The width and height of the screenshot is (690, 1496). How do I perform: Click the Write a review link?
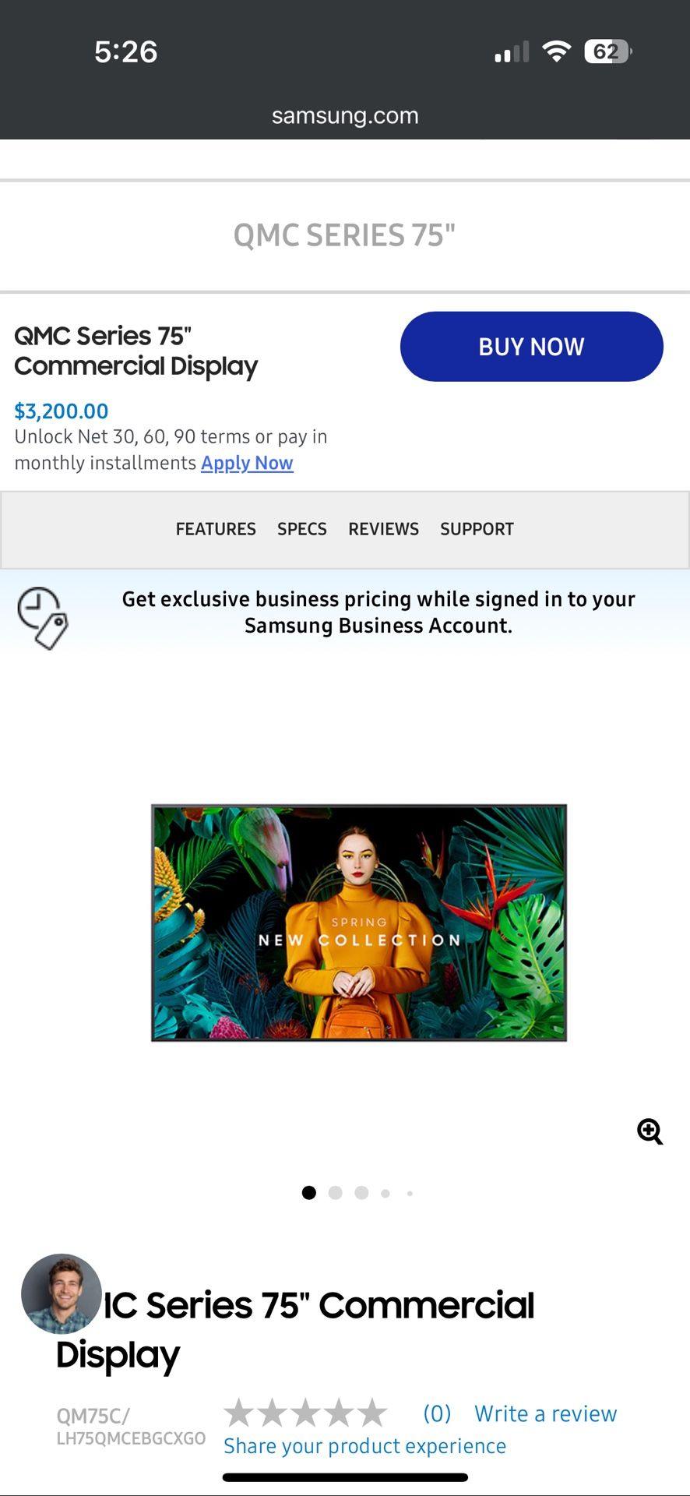point(546,1413)
